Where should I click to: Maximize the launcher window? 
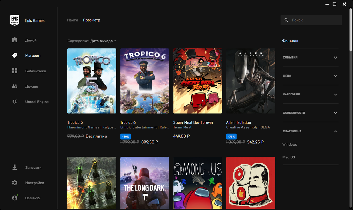(x=335, y=4)
